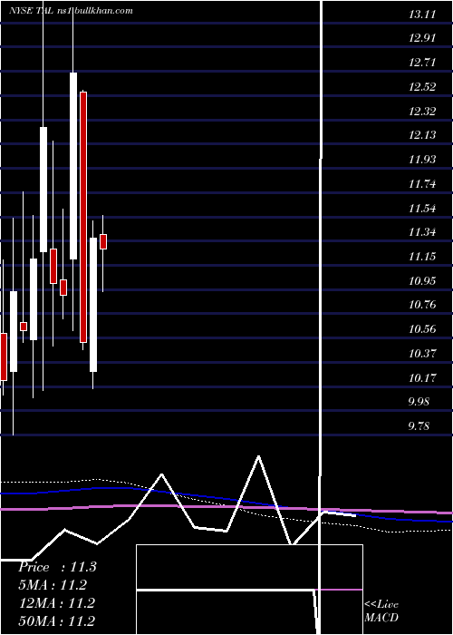This screenshot has height=635, width=453.
Task: Click the 12MA : 11.2 readout
Action: [x=57, y=603]
